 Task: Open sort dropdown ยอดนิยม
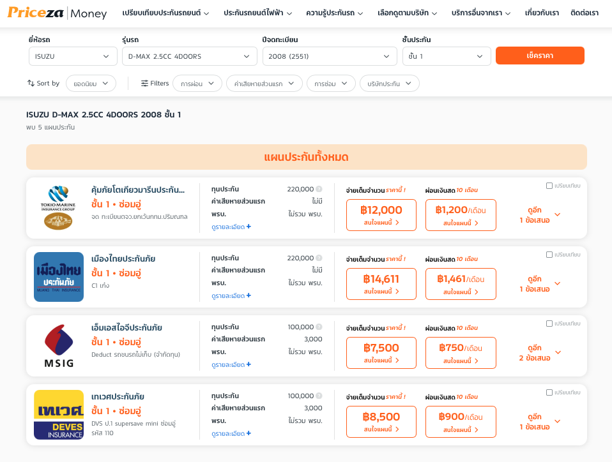coord(91,84)
